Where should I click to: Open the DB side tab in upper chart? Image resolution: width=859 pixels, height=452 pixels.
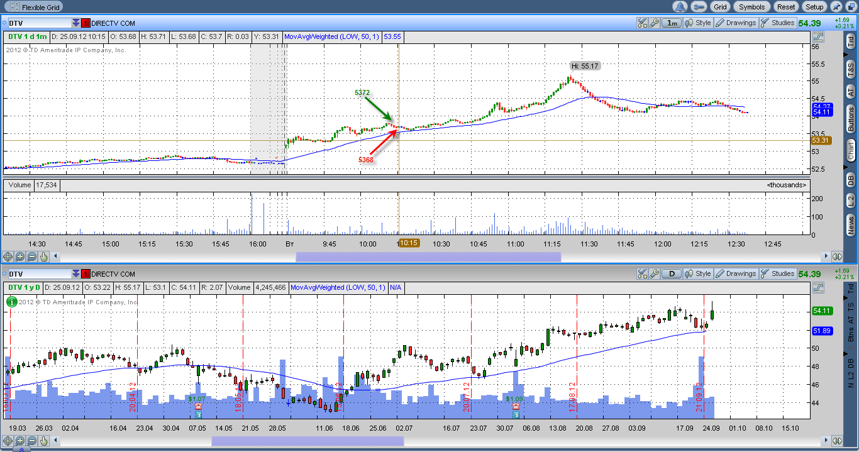click(x=851, y=180)
